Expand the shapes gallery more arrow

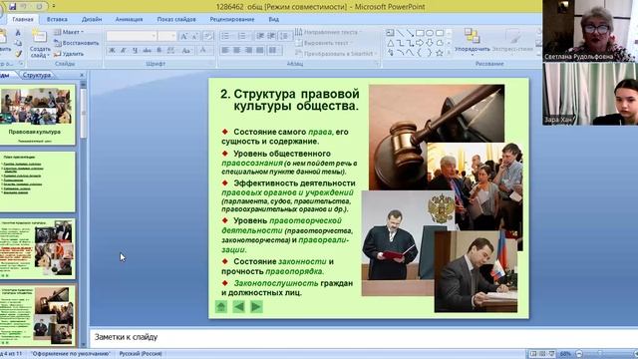click(x=449, y=53)
